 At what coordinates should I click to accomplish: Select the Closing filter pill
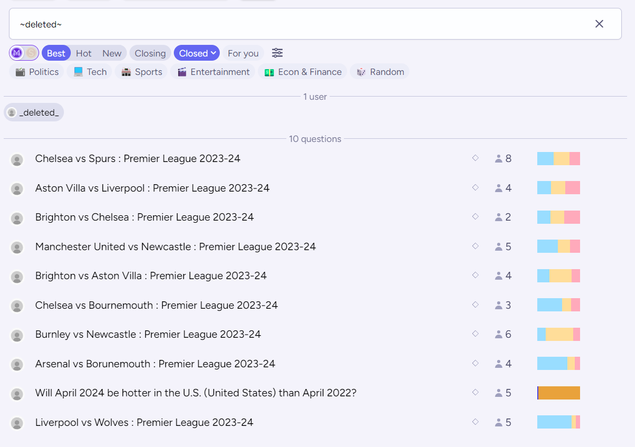(x=150, y=53)
